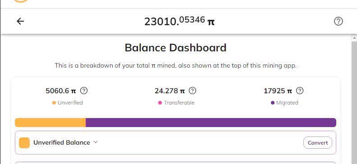The width and height of the screenshot is (357, 164).
Task: Click the pink Transferable legend dot
Action: click(160, 103)
